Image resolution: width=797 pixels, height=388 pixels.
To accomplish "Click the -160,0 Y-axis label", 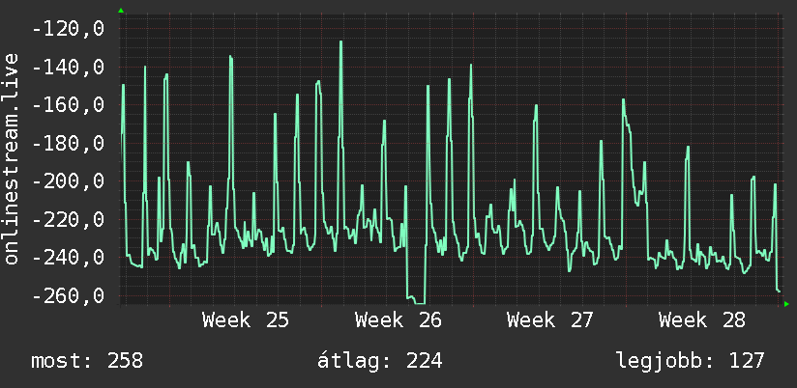I will click(68, 105).
